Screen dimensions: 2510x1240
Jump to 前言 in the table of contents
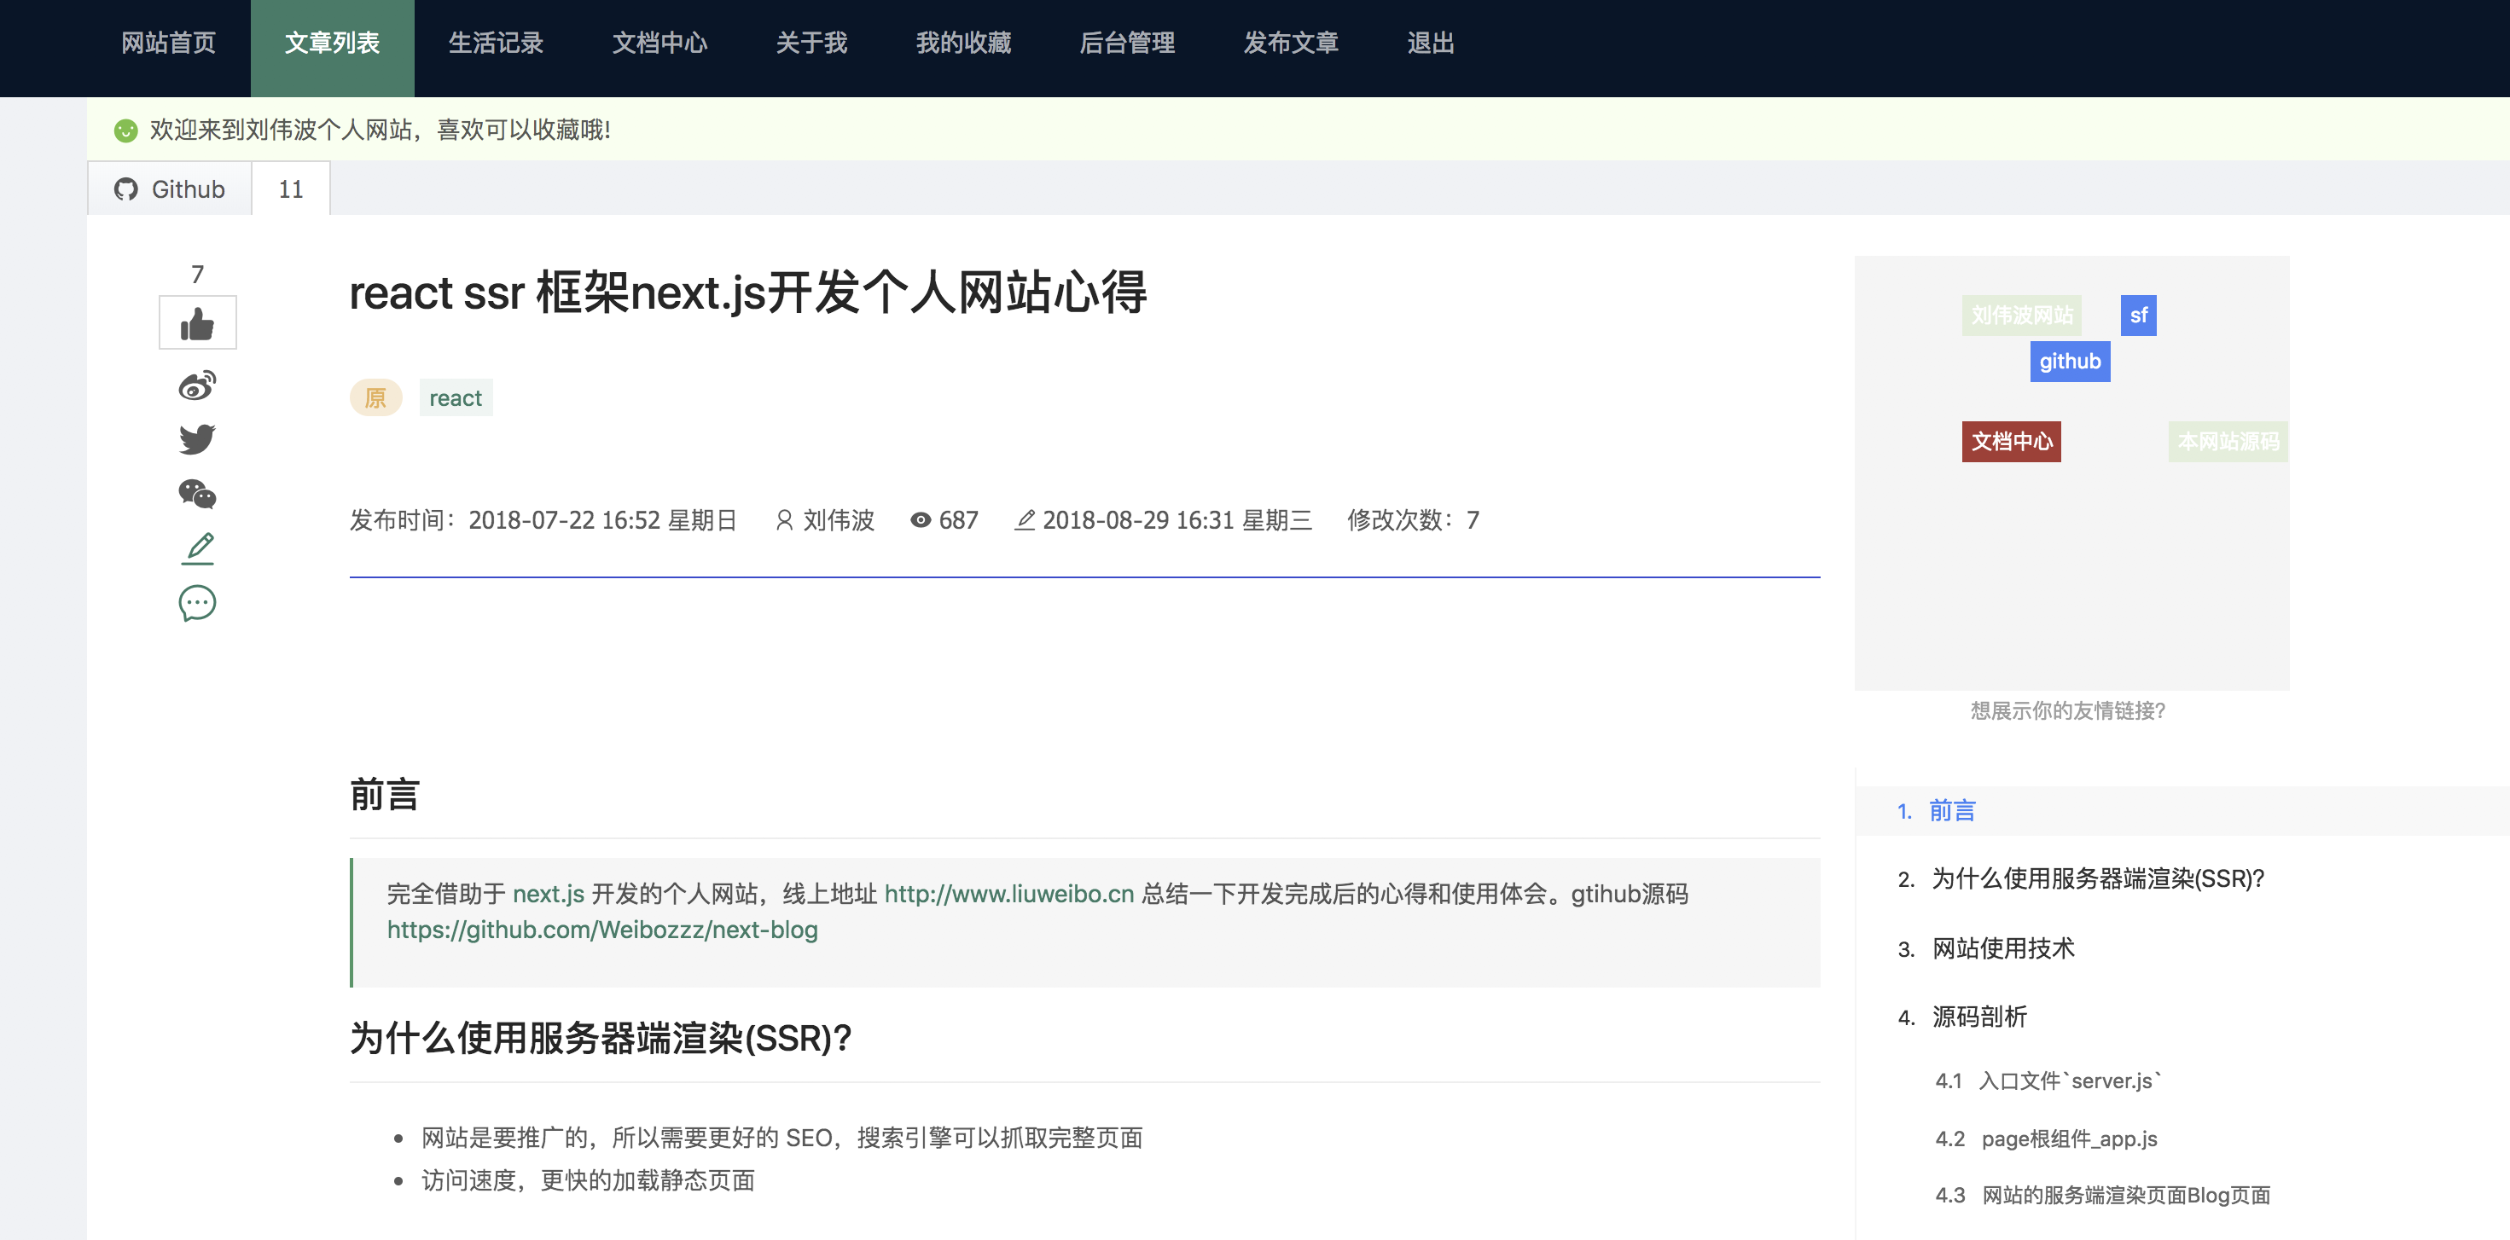coord(1952,810)
